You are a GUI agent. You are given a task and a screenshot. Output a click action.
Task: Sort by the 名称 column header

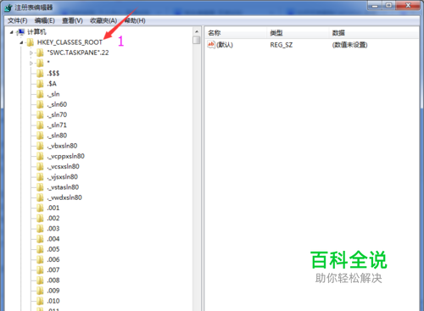tap(236, 33)
